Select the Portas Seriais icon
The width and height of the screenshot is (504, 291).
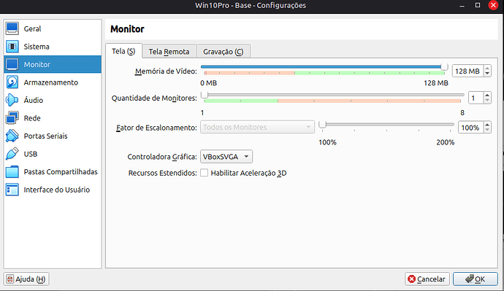[12, 136]
